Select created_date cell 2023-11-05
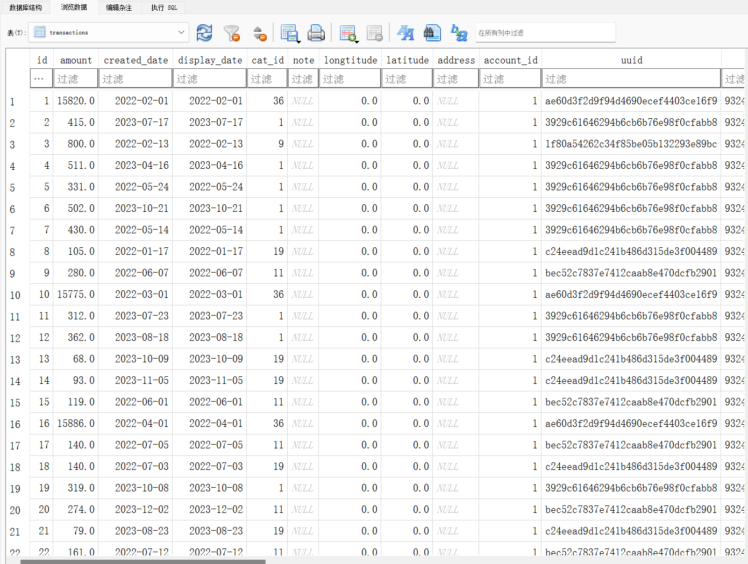Viewport: 748px width, 564px height. pyautogui.click(x=136, y=380)
